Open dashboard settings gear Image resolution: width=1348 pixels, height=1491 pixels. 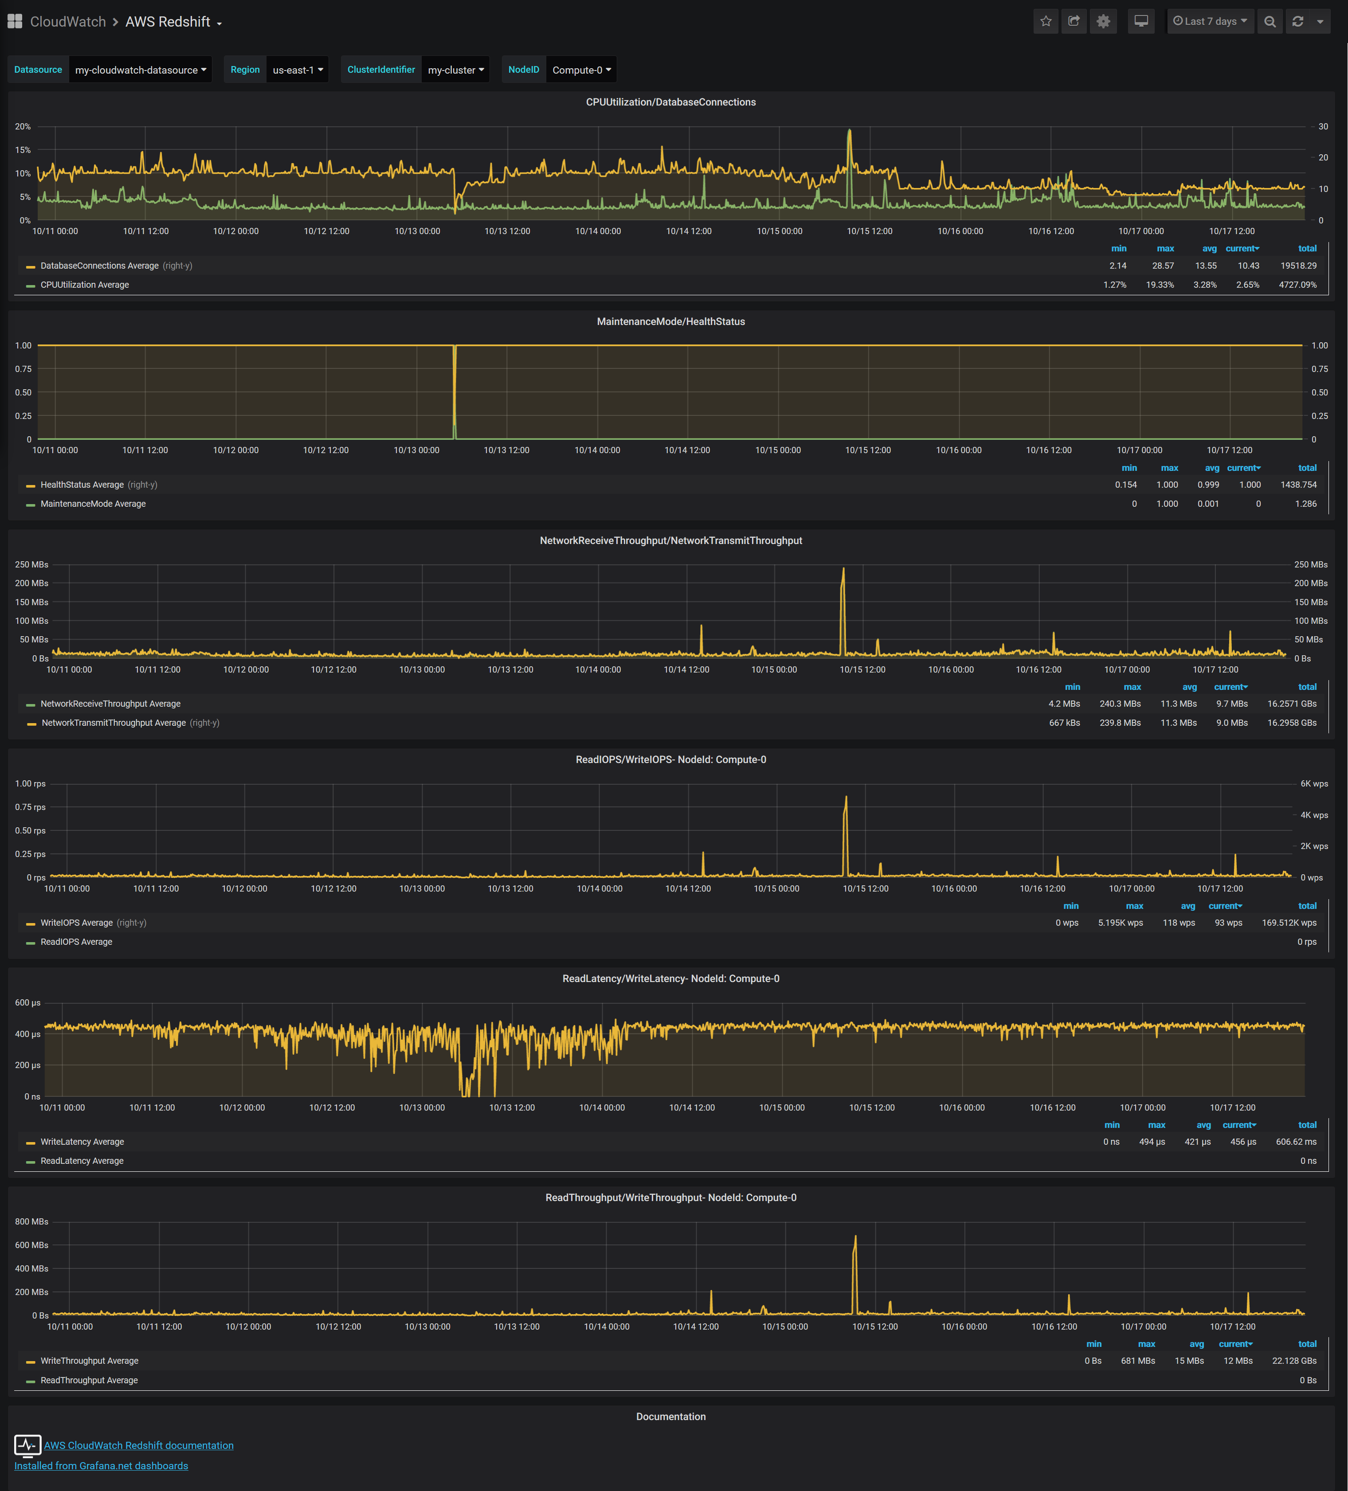[1103, 21]
